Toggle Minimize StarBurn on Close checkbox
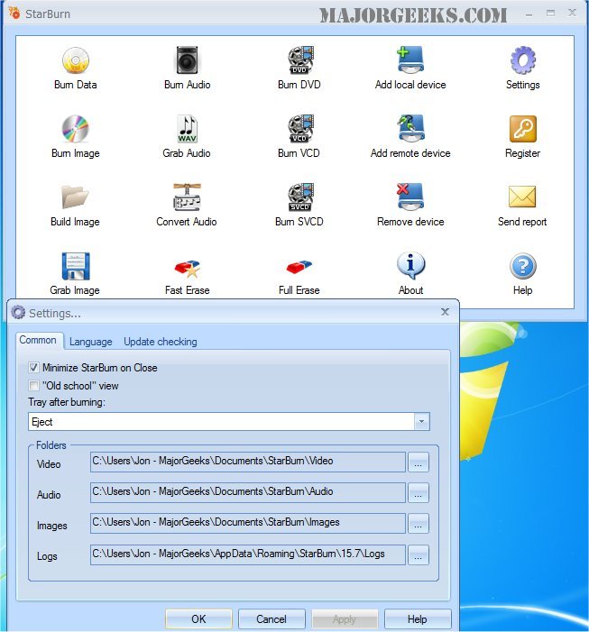 click(x=33, y=368)
